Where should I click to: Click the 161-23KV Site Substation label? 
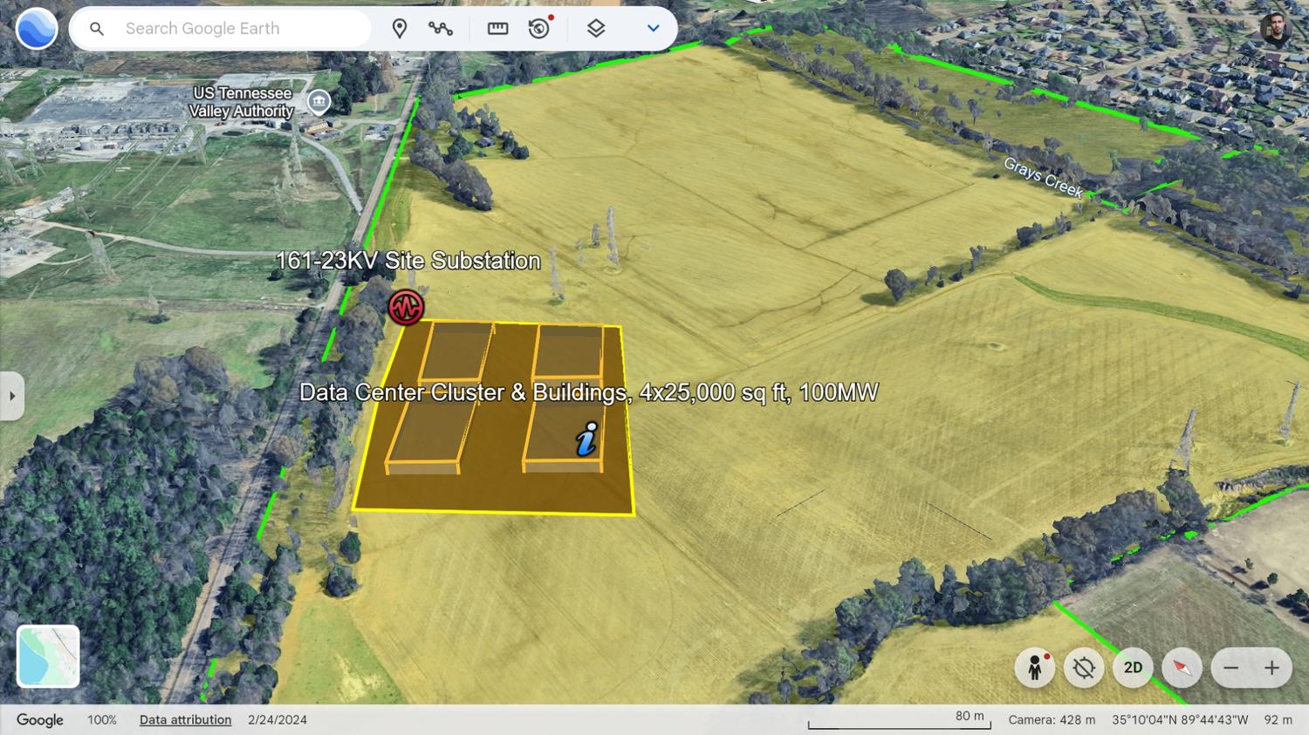coord(408,261)
